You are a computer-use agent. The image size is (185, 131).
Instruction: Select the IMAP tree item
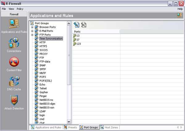[x=43, y=65]
